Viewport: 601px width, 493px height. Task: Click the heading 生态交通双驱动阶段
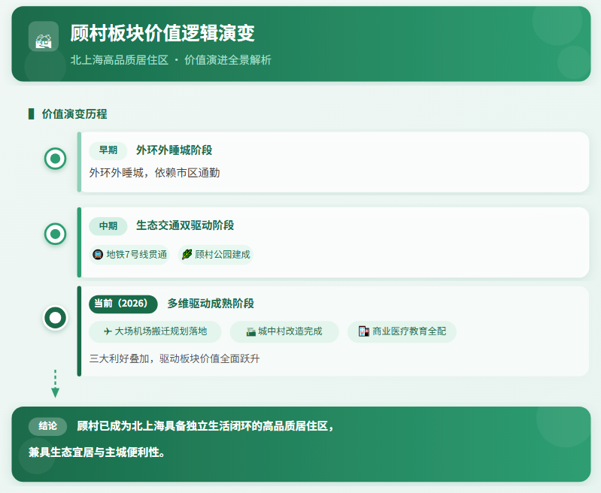[x=185, y=225]
